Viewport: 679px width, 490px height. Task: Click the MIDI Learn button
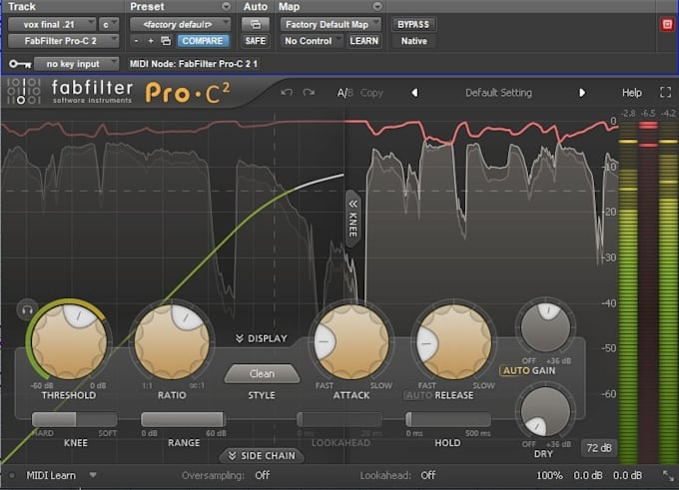click(51, 475)
